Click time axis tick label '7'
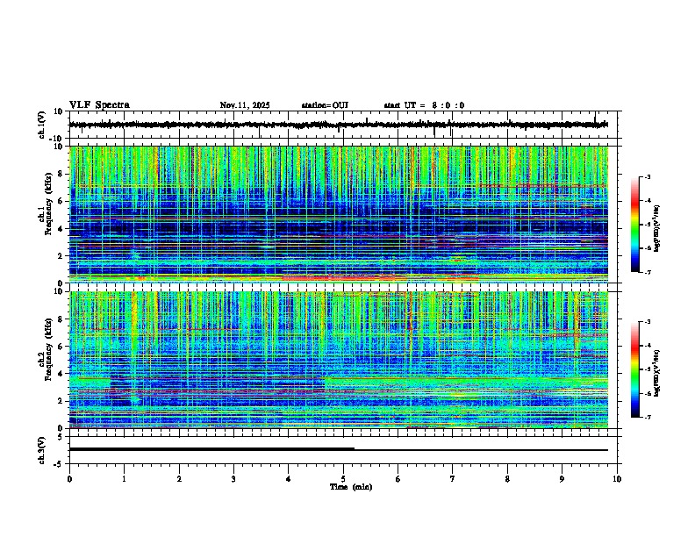 (x=453, y=479)
